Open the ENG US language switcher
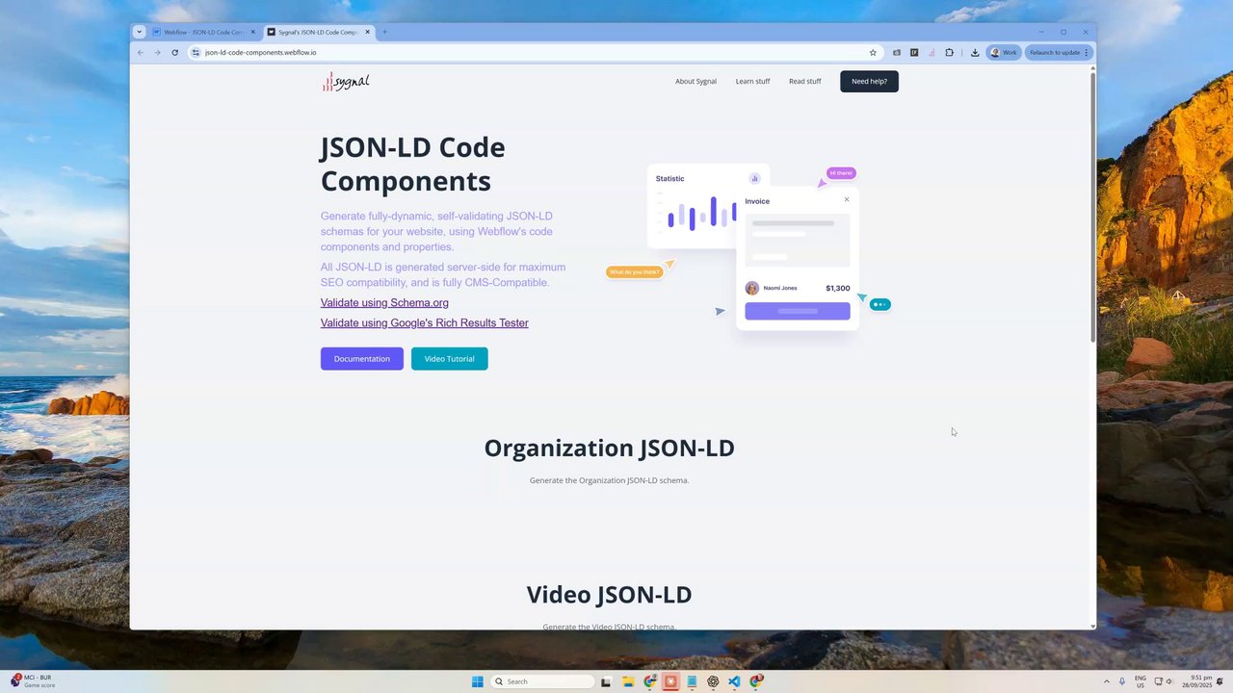1233x693 pixels. click(x=1141, y=681)
